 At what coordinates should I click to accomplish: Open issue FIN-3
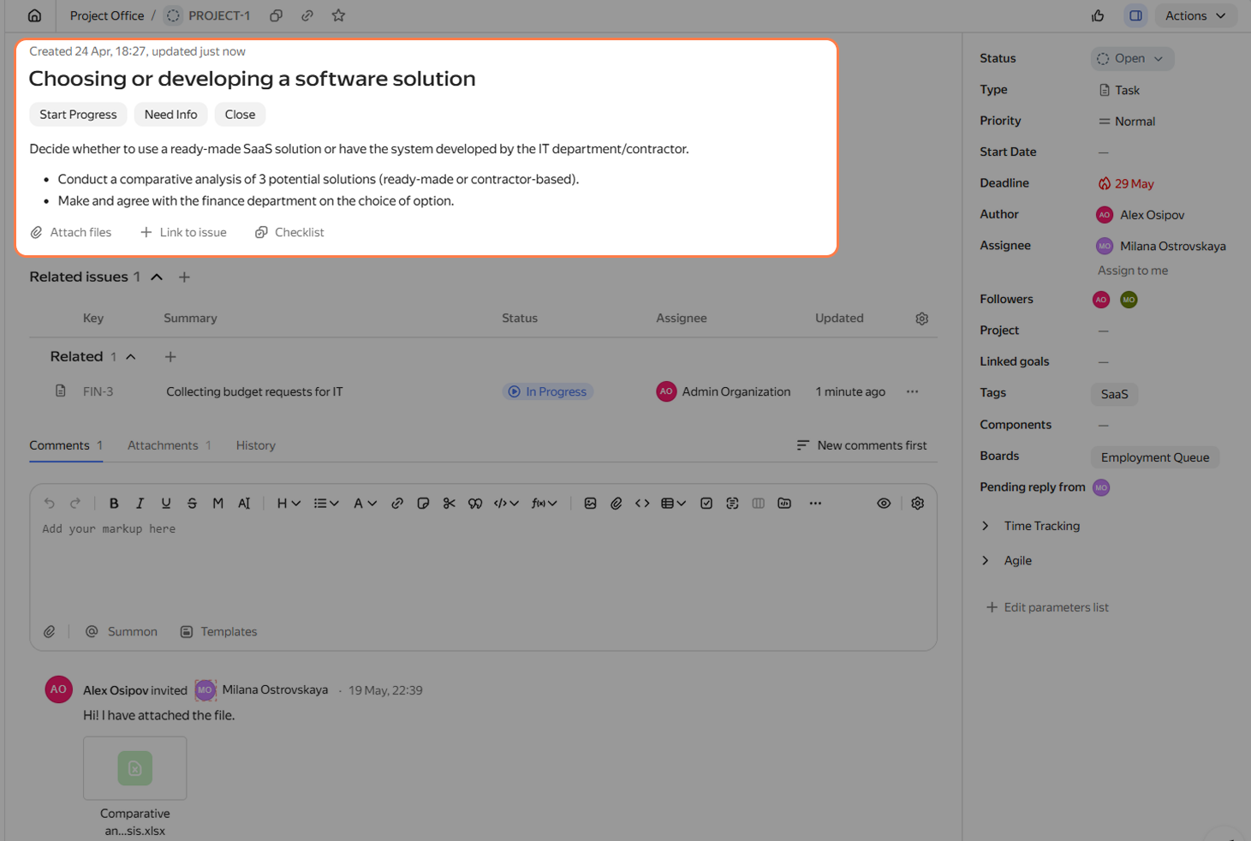98,391
